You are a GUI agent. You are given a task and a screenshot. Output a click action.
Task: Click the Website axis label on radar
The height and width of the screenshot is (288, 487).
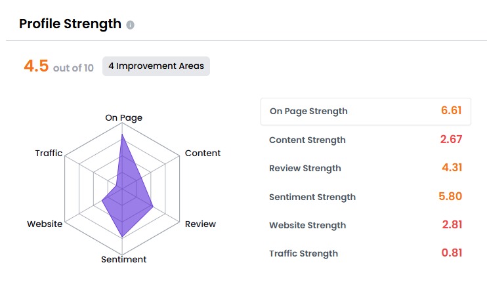pyautogui.click(x=45, y=224)
